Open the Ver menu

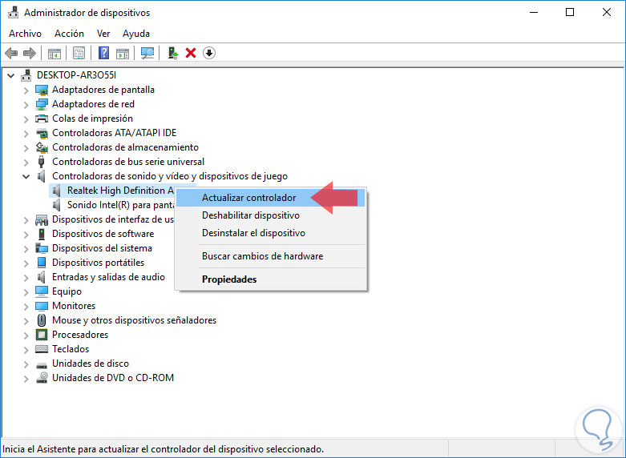pos(103,34)
